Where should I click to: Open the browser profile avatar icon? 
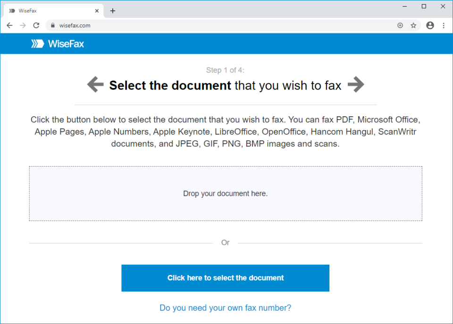coord(430,25)
